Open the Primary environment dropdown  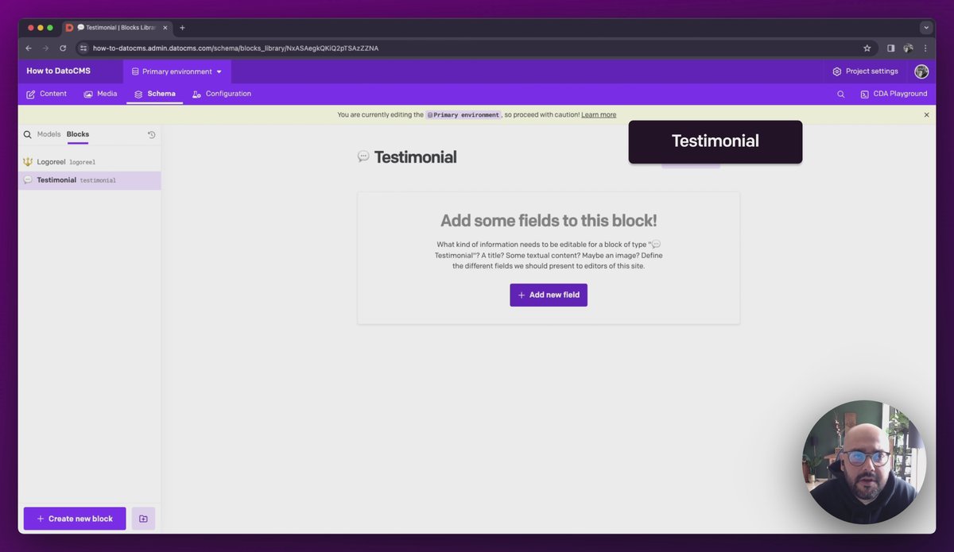(x=177, y=71)
